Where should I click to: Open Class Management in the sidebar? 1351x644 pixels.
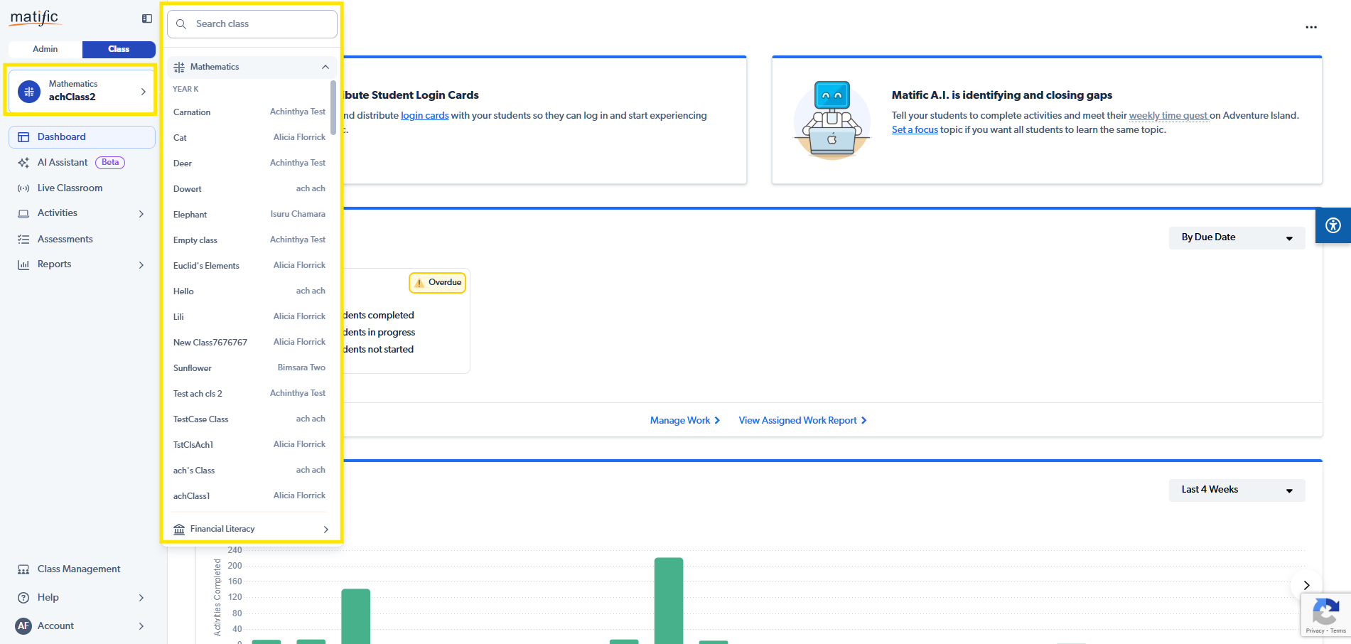point(78,569)
